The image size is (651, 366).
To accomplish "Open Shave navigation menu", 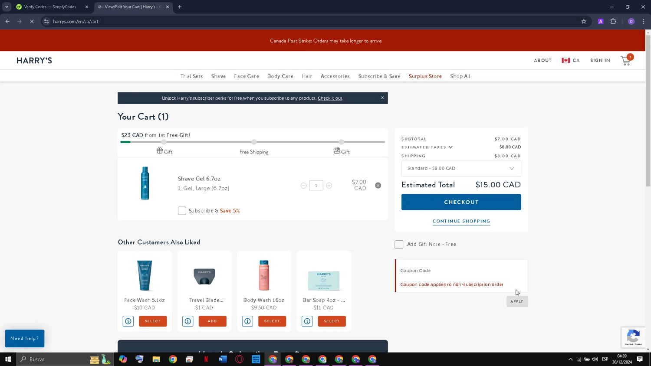I will pyautogui.click(x=218, y=76).
